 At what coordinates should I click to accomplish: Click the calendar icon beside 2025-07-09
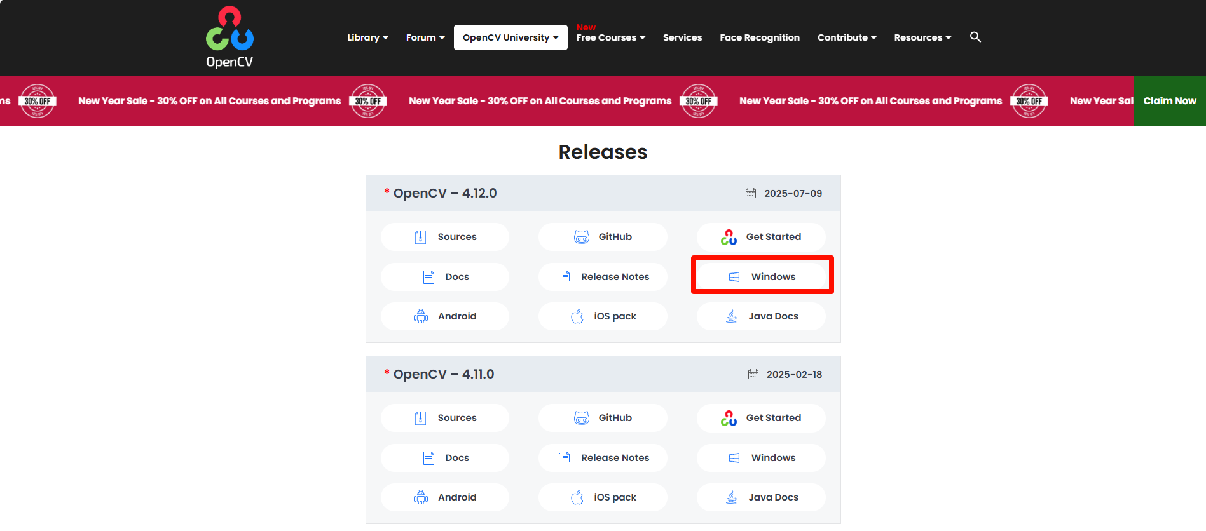(x=751, y=193)
